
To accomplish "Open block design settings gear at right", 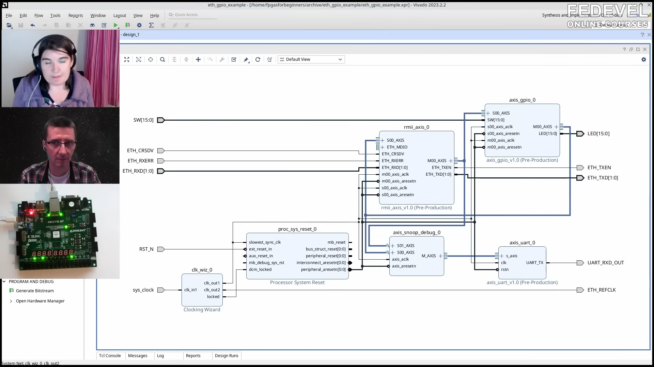I will (643, 59).
